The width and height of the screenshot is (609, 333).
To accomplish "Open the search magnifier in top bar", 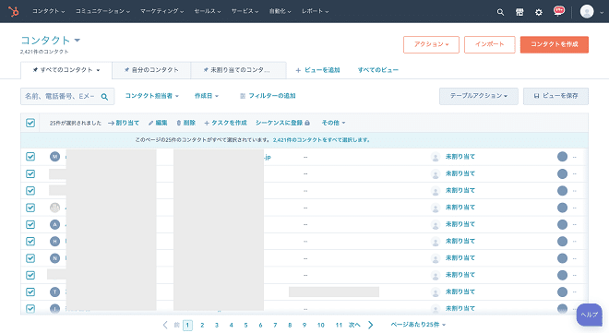I will click(x=500, y=12).
